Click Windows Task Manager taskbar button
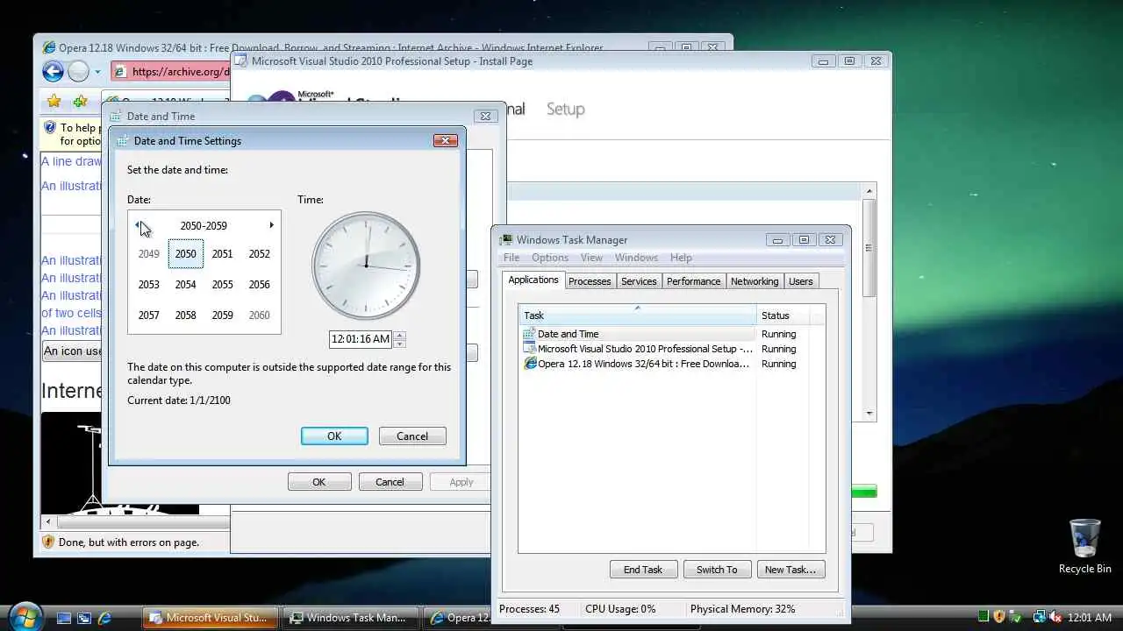This screenshot has width=1123, height=631. click(351, 618)
